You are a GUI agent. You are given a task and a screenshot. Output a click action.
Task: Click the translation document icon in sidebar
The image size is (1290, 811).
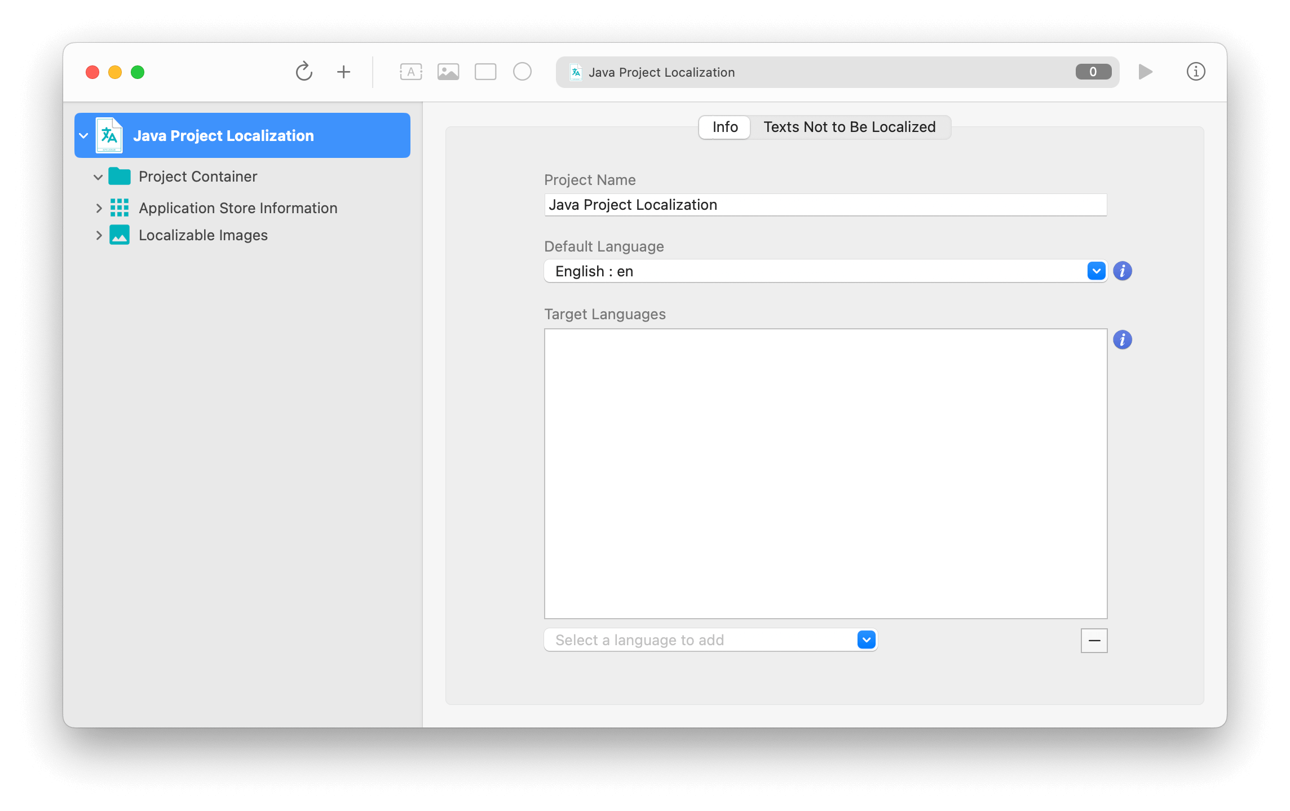point(109,135)
